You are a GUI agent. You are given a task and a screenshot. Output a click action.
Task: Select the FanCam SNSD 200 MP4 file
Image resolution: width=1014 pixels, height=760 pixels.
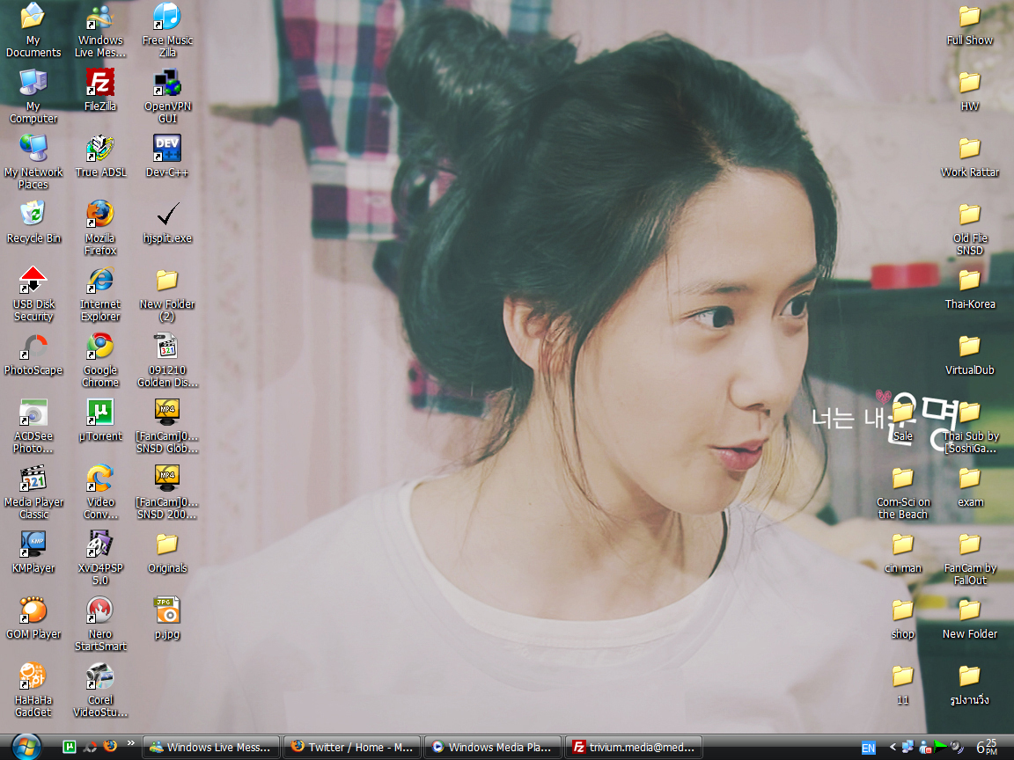pos(167,491)
